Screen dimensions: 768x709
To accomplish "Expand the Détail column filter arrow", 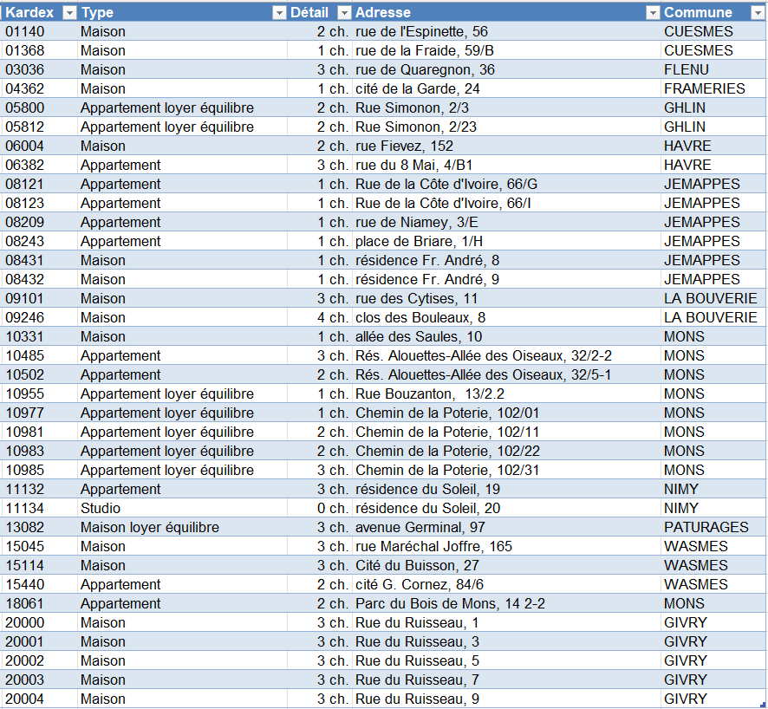I will click(x=344, y=12).
